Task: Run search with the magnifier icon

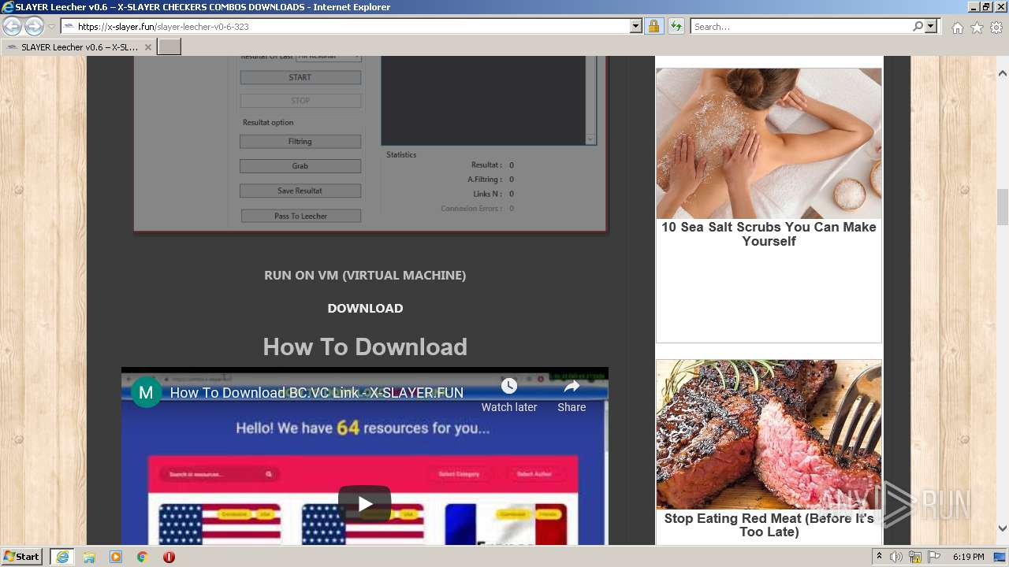Action: click(x=918, y=27)
